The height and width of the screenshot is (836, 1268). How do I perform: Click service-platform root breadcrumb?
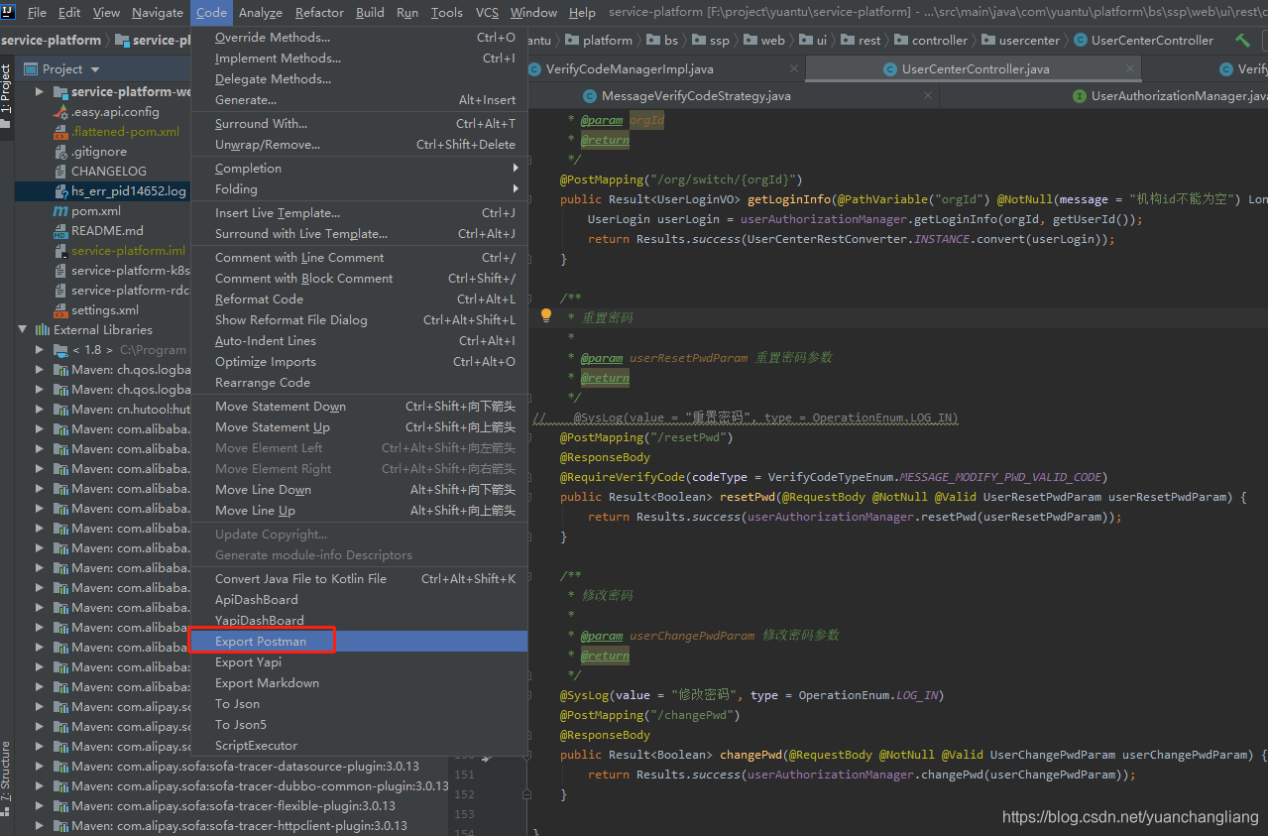51,41
